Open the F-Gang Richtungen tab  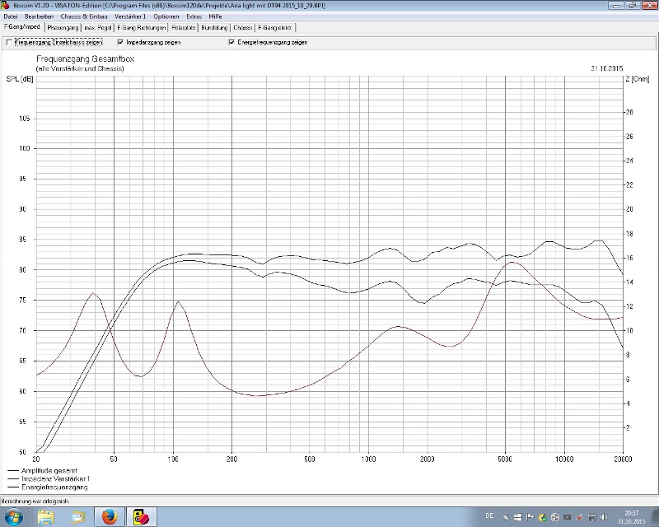click(142, 27)
